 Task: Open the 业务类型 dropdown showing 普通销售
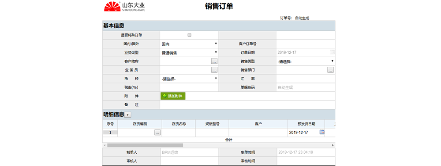click(189, 53)
